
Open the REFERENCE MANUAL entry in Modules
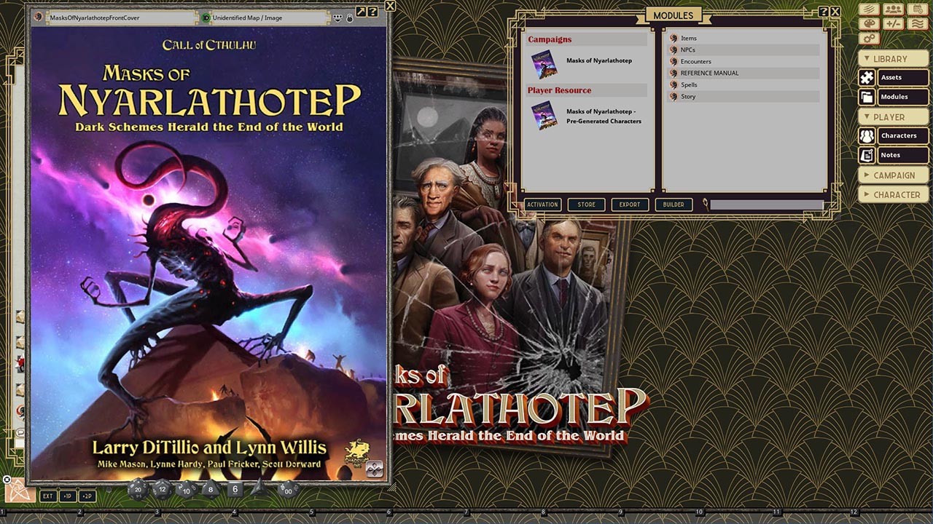pyautogui.click(x=711, y=73)
